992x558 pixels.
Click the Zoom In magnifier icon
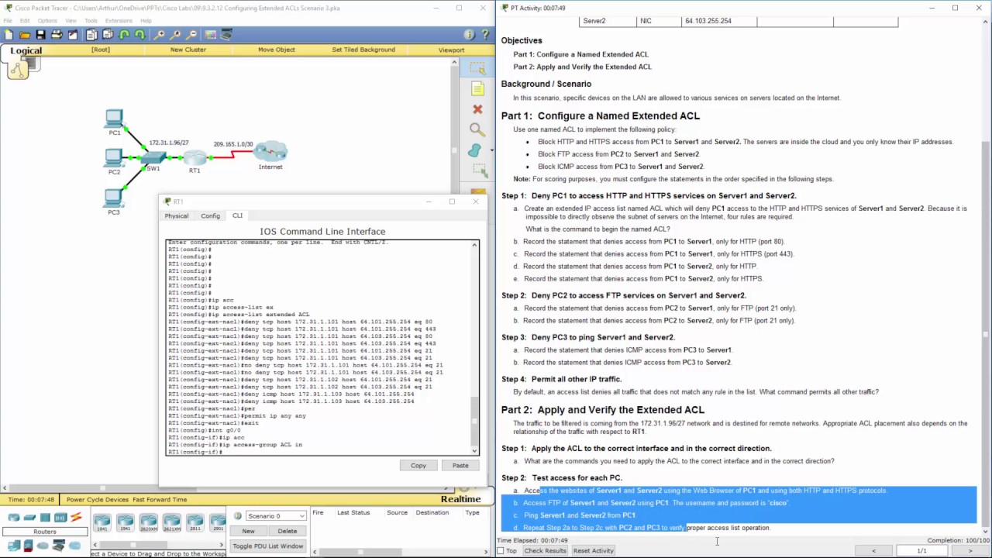click(159, 35)
